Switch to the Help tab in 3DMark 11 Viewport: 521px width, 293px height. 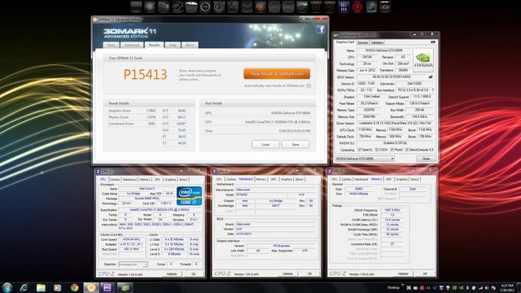tap(173, 46)
